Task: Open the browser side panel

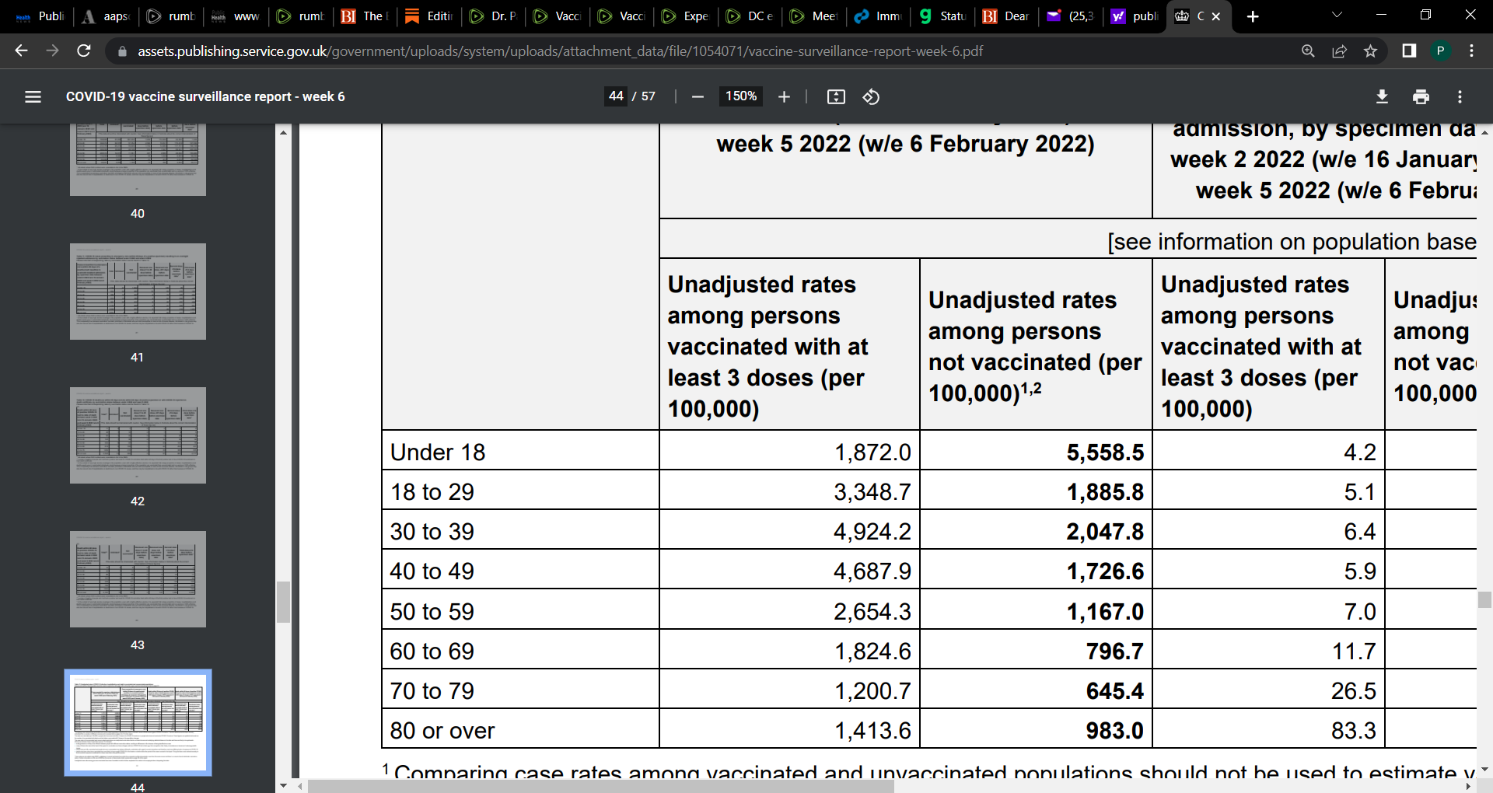Action: click(x=1408, y=51)
